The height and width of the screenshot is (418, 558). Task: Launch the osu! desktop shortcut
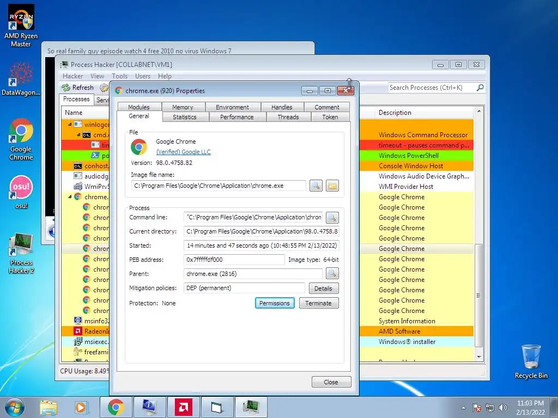21,192
